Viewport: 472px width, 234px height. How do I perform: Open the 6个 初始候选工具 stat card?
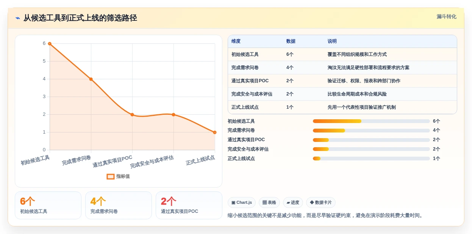[48, 205]
